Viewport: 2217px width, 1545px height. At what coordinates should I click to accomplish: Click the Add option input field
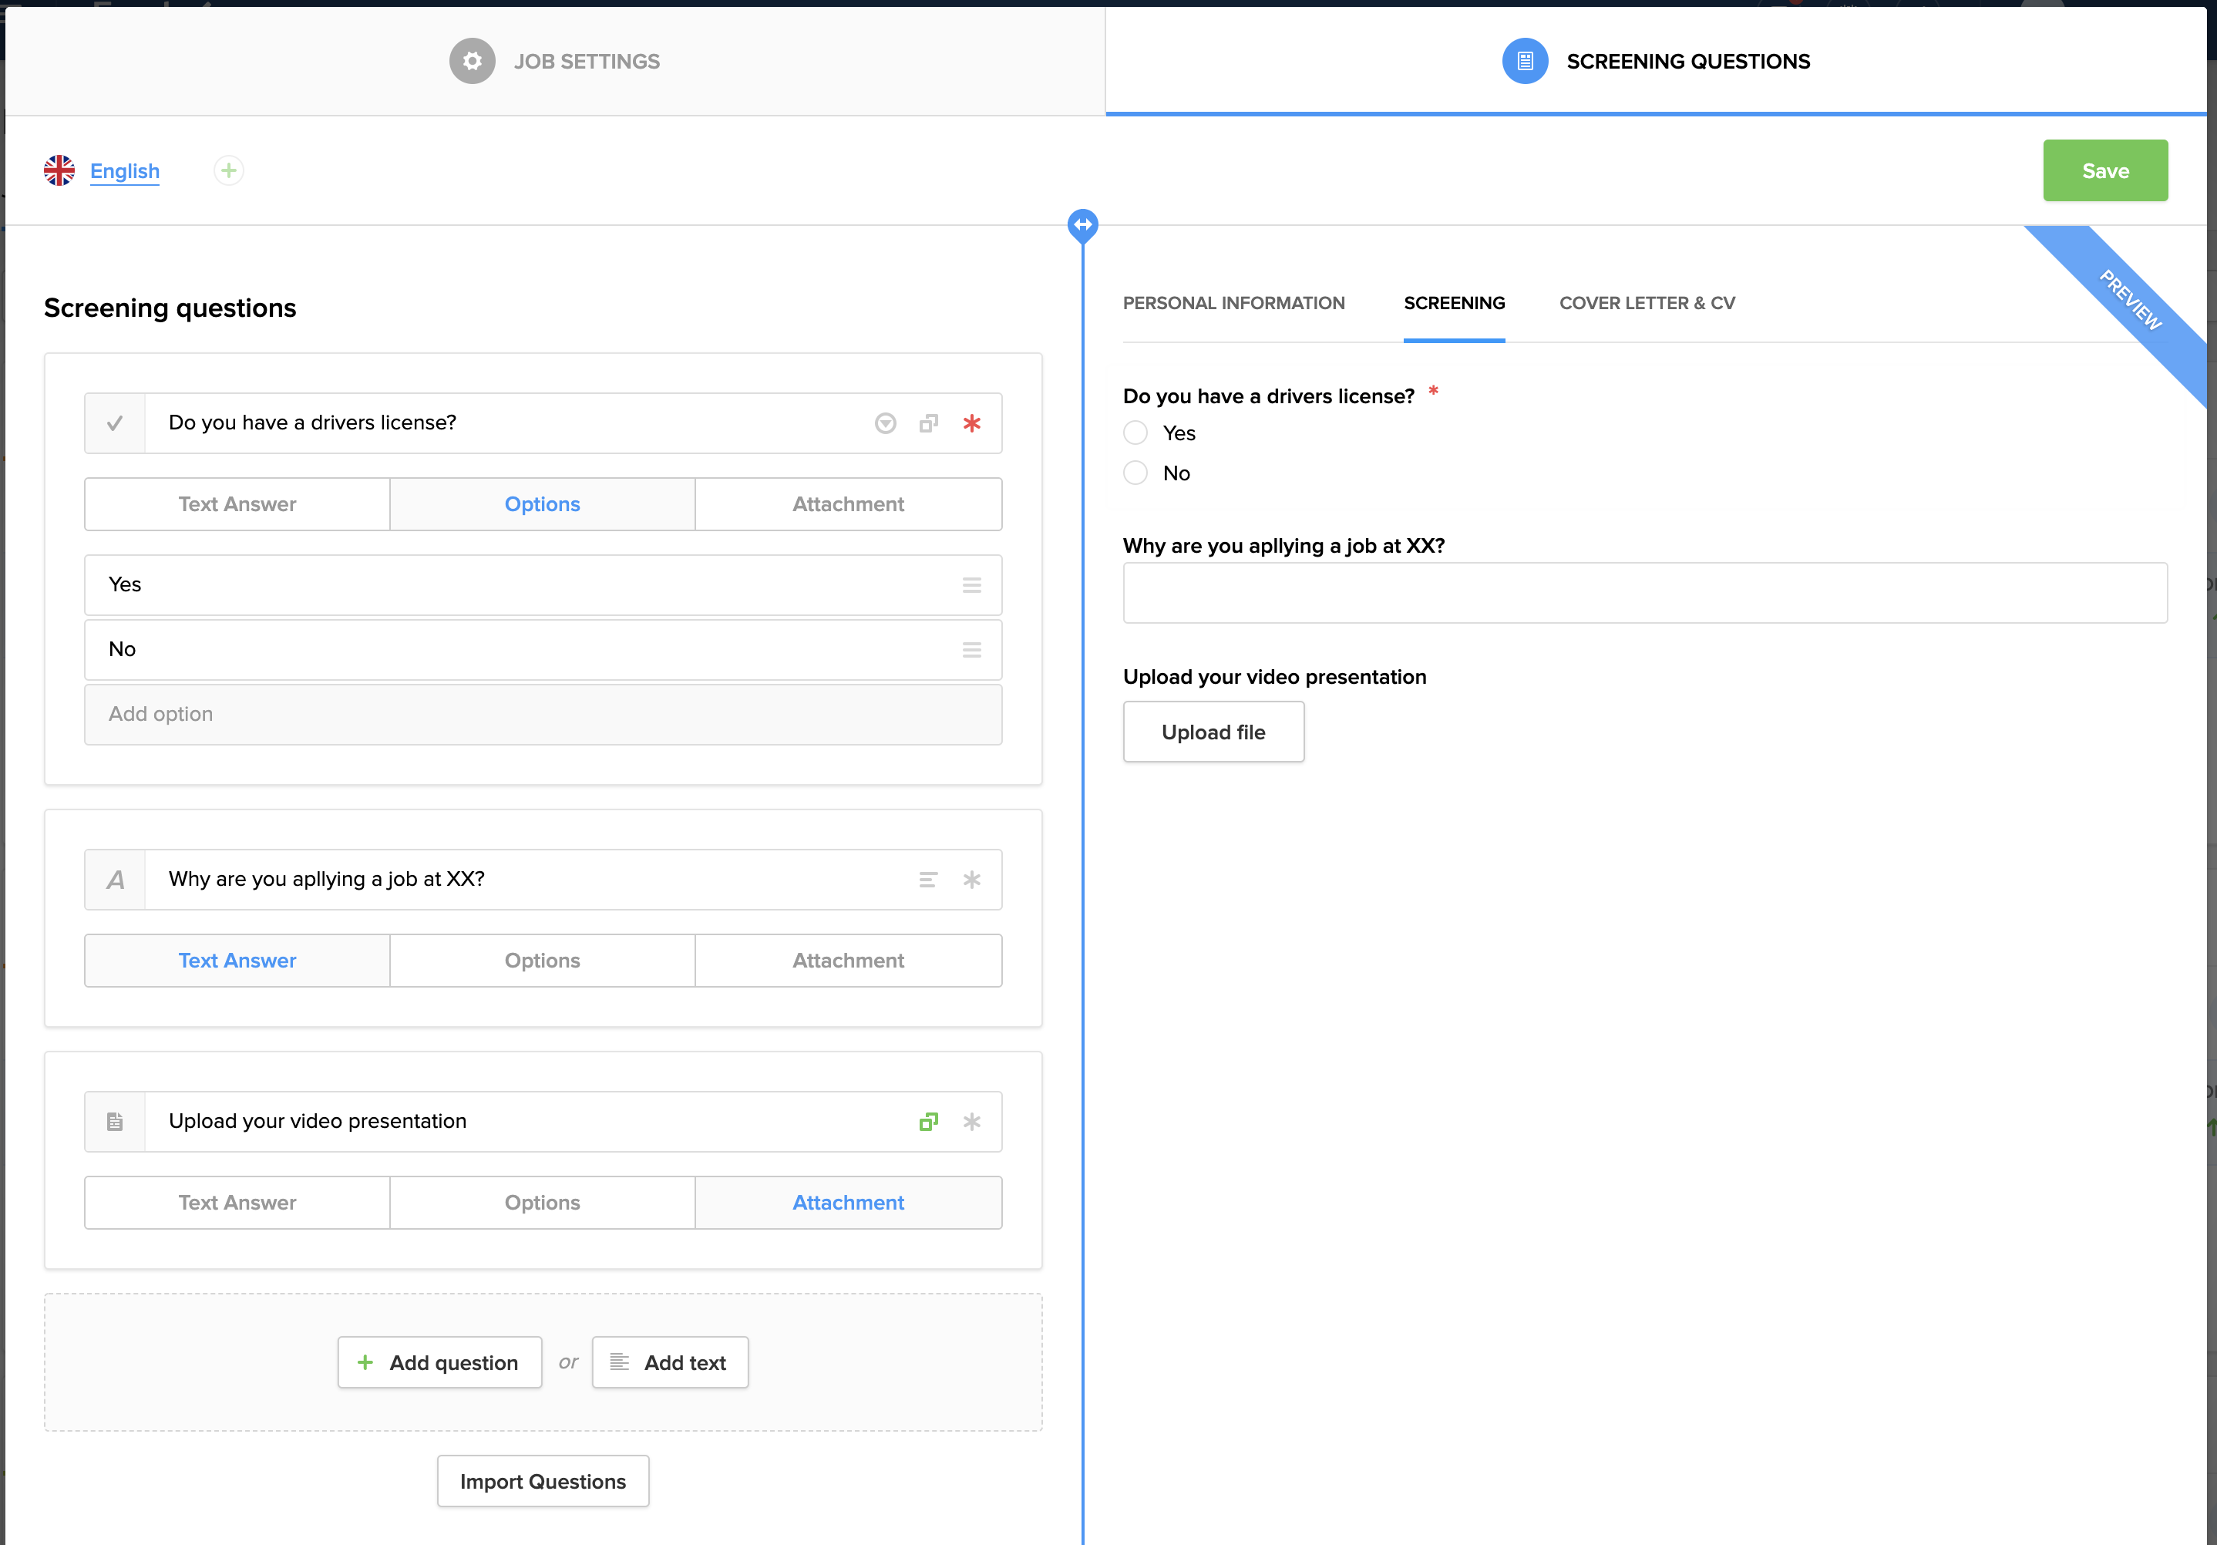[543, 715]
